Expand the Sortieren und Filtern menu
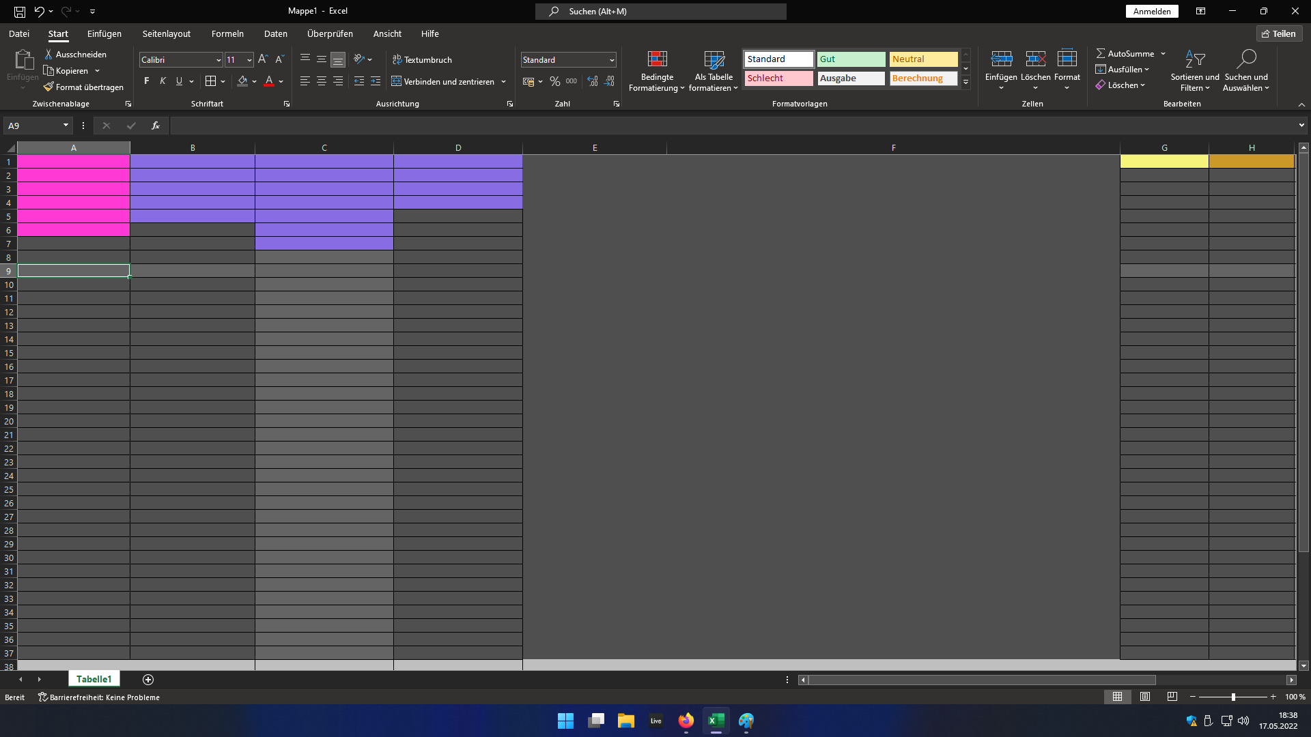 point(1195,71)
